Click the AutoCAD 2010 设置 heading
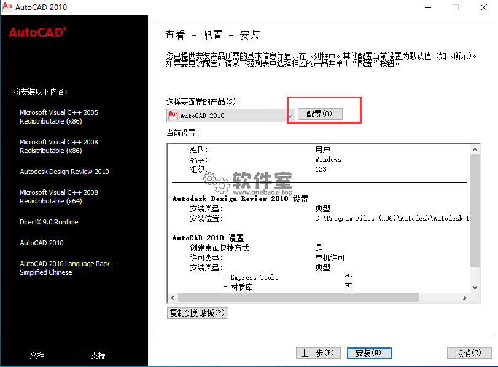This screenshot has height=367, width=498. 208,238
